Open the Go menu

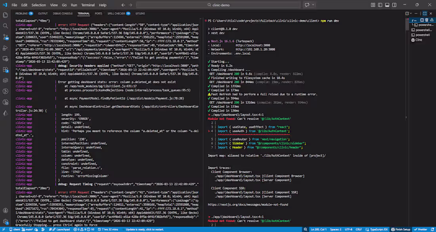[x=64, y=5]
